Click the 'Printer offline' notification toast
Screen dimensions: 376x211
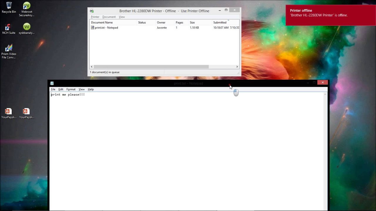tap(330, 15)
